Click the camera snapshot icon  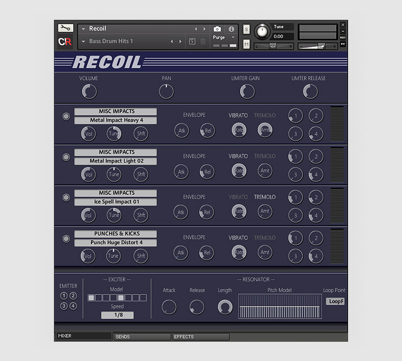click(x=217, y=29)
